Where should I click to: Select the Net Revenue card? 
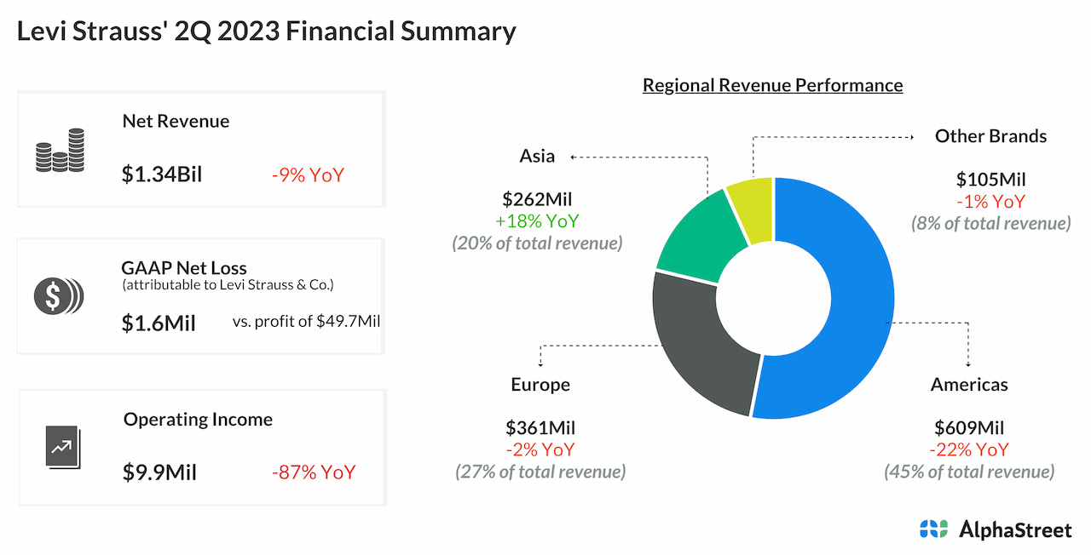[x=201, y=149]
